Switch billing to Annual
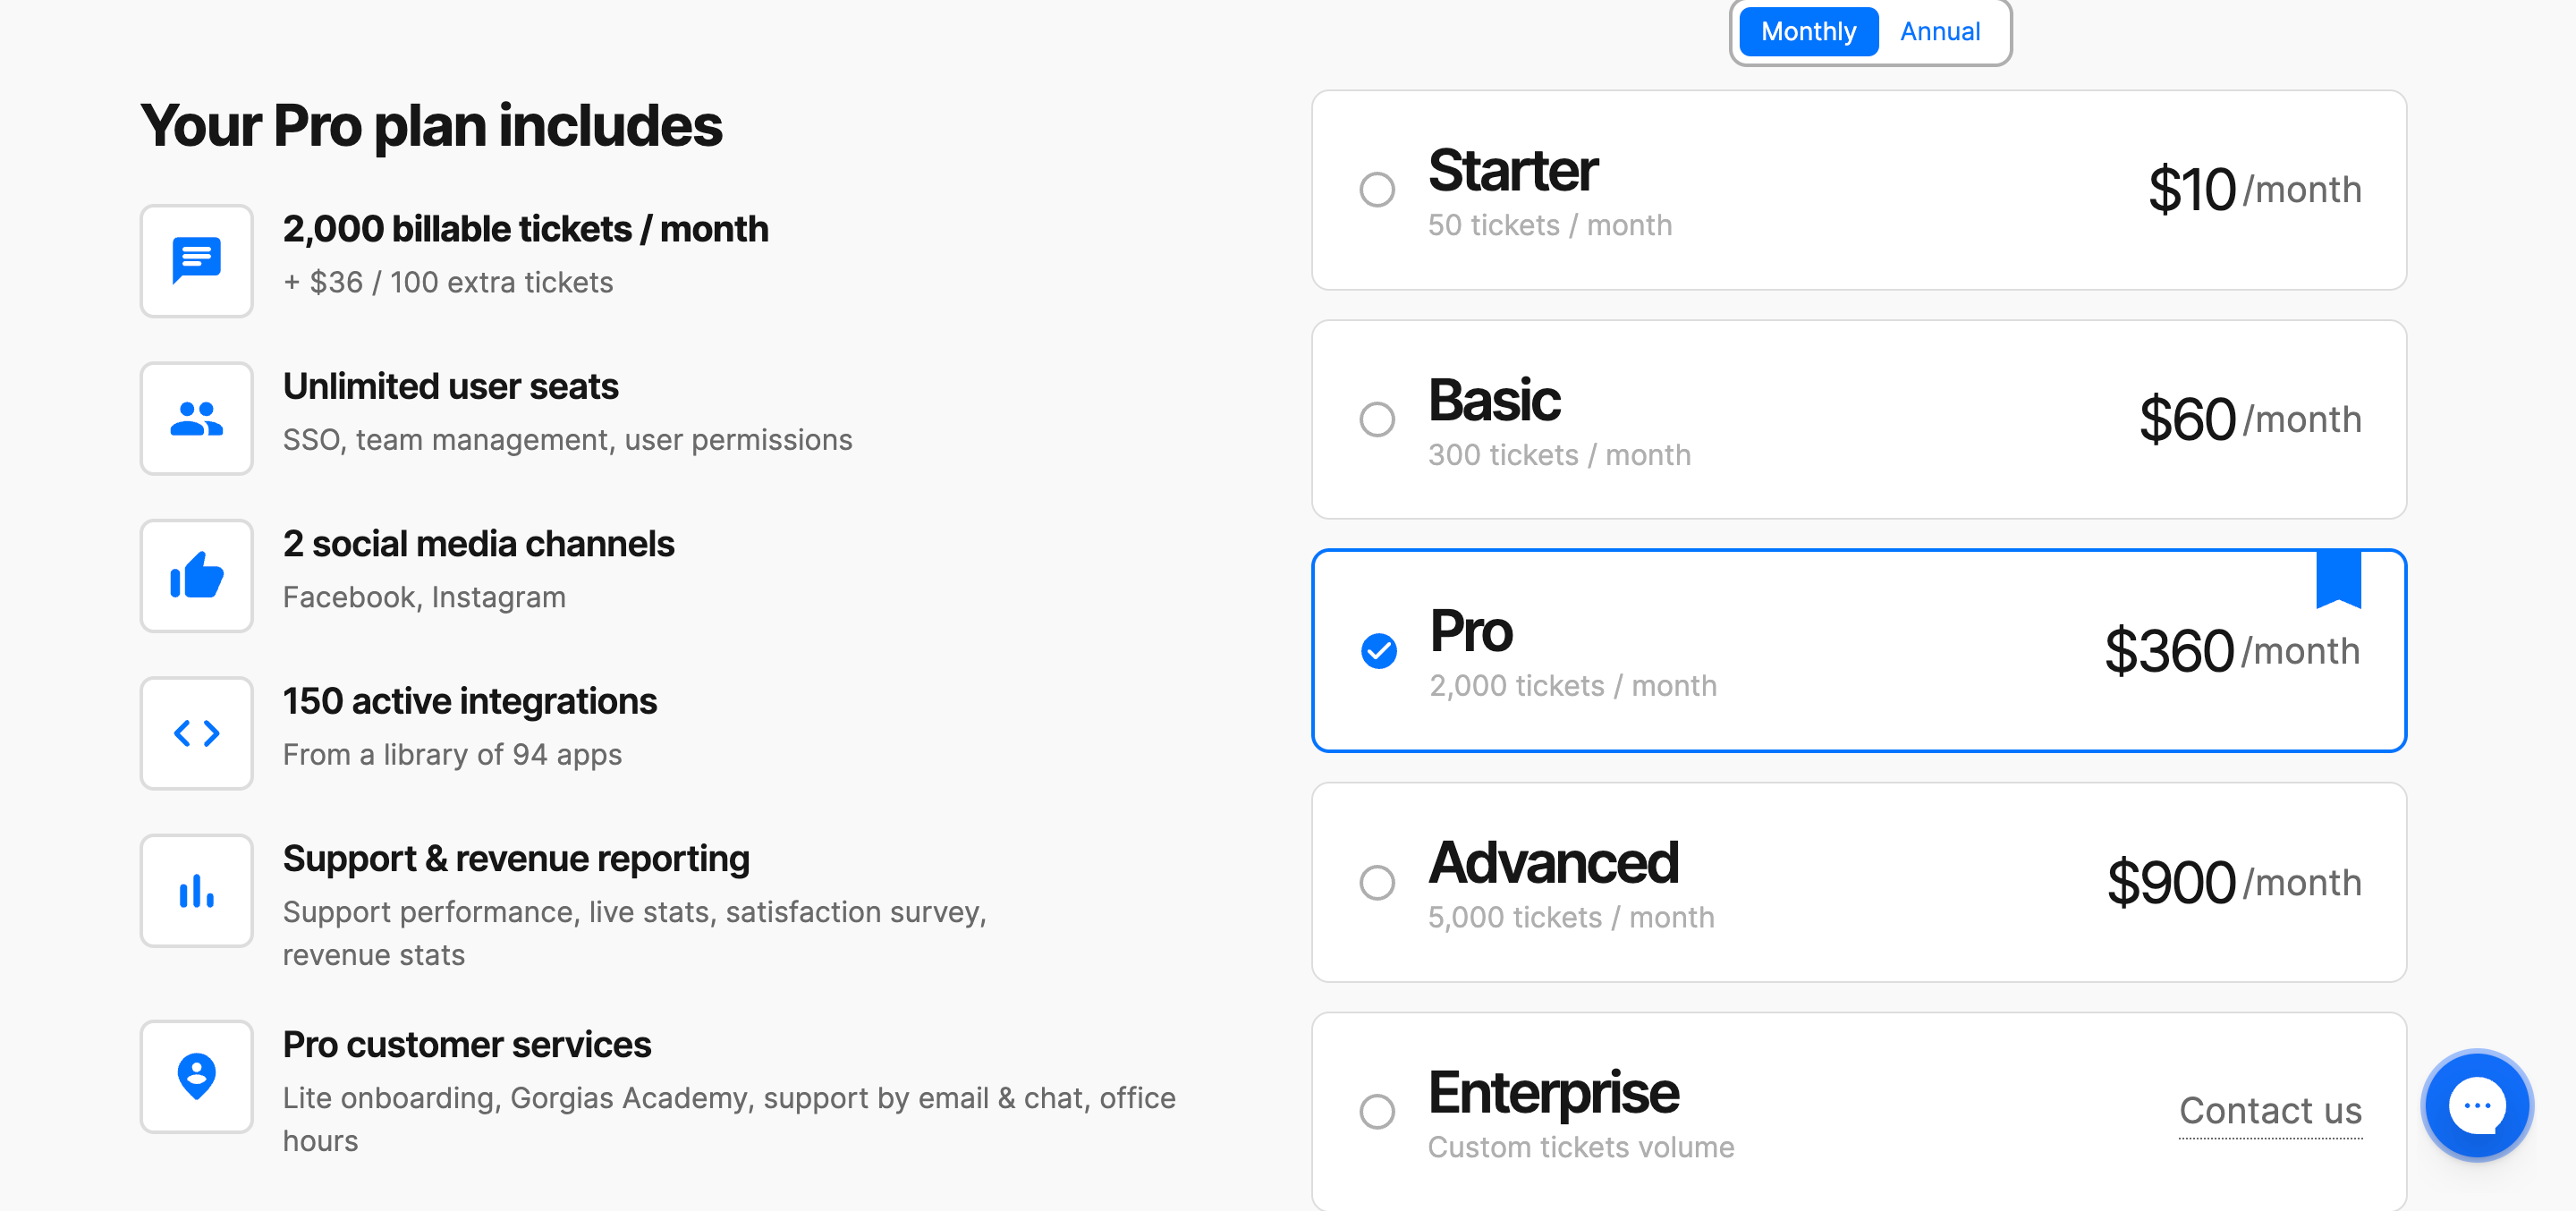This screenshot has width=2576, height=1211. [x=1940, y=32]
